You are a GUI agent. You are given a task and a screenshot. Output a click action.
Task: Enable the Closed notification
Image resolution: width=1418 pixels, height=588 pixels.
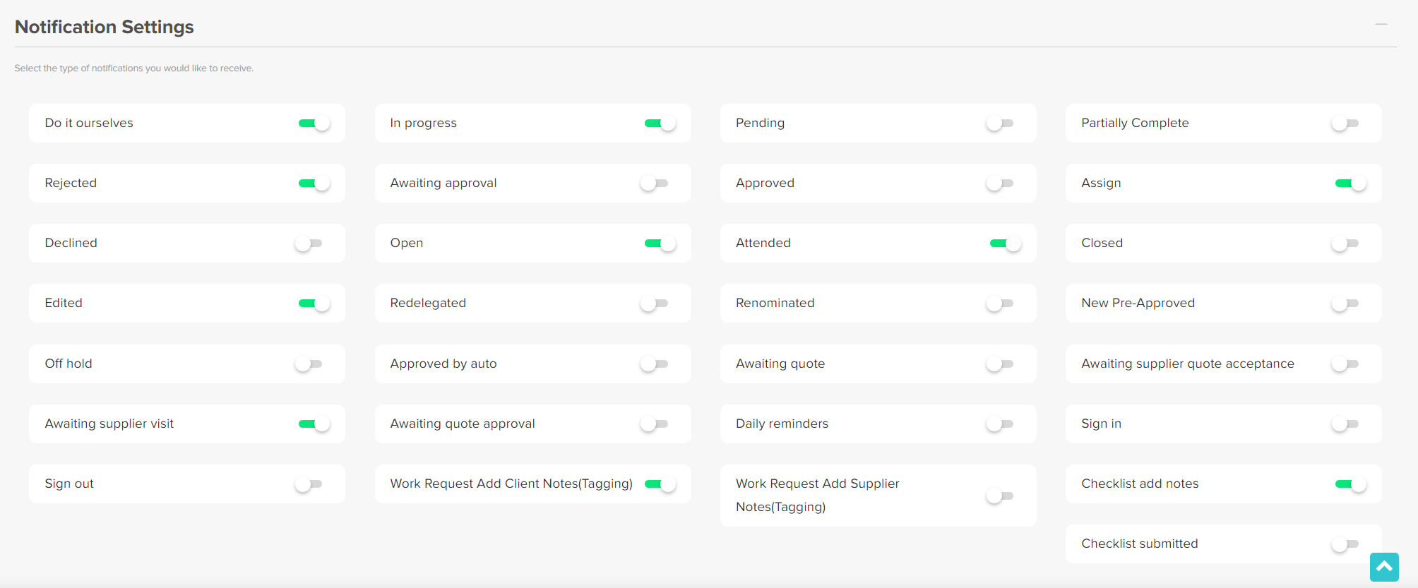click(x=1345, y=244)
